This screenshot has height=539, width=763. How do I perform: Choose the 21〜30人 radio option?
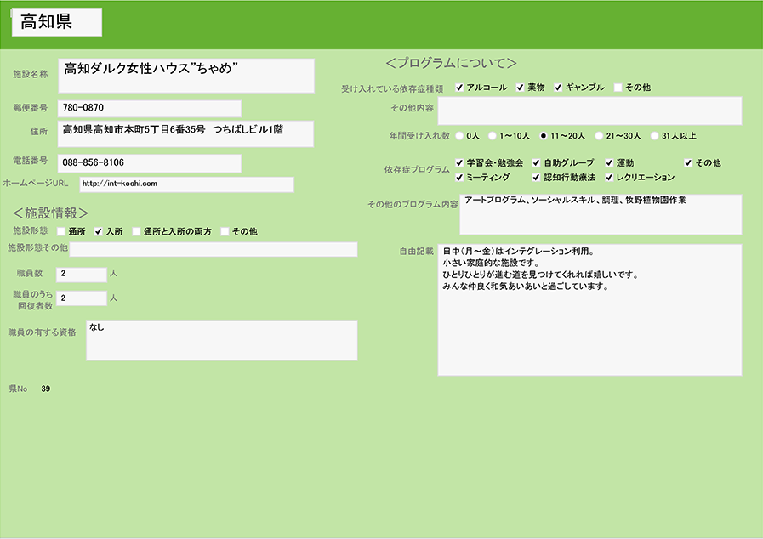[x=599, y=135]
